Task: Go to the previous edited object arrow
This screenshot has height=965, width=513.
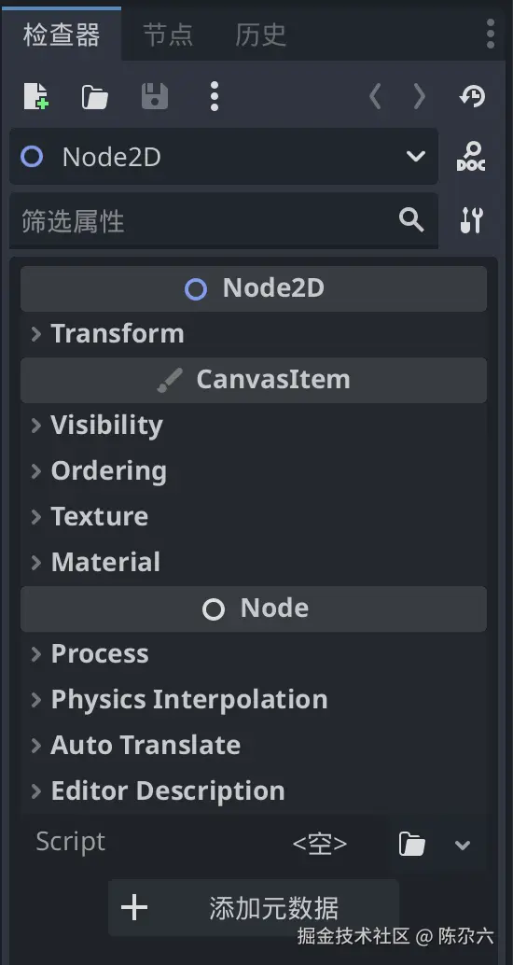Action: click(375, 97)
